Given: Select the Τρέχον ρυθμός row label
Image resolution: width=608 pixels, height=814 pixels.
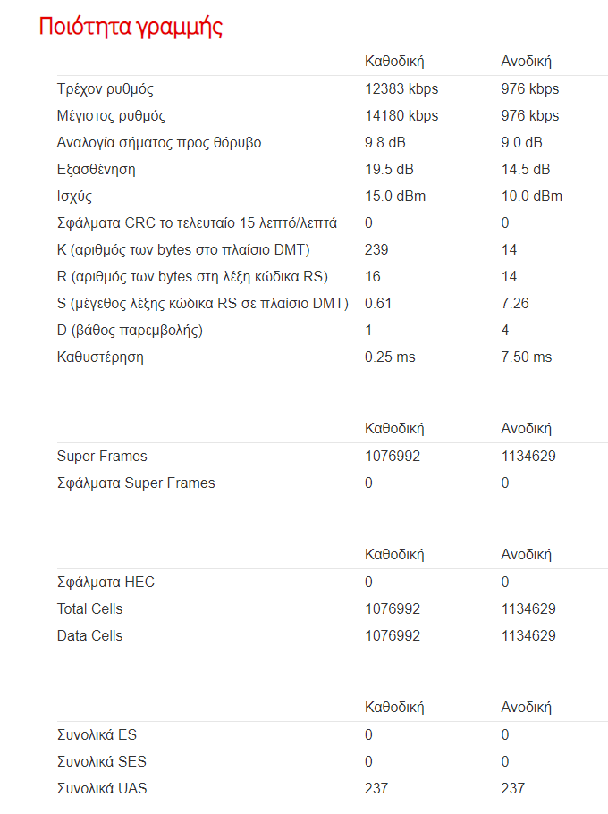Looking at the screenshot, I should pos(105,89).
